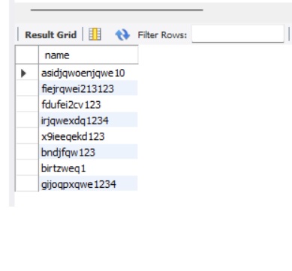
Task: Refresh the result grid data
Action: 122,34
